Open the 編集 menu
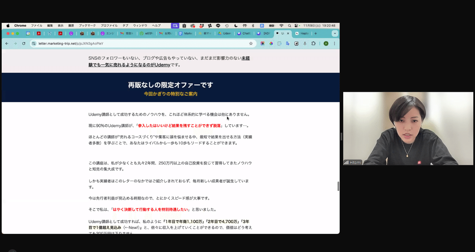 pos(50,25)
